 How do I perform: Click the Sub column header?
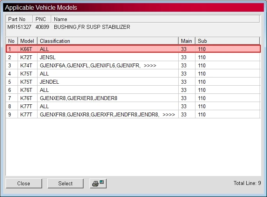[228, 41]
